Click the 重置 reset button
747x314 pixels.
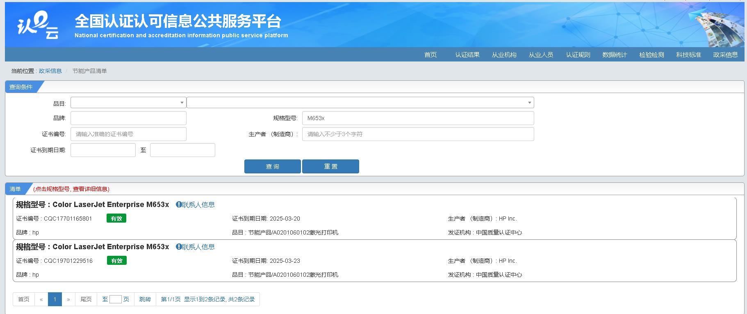click(330, 166)
